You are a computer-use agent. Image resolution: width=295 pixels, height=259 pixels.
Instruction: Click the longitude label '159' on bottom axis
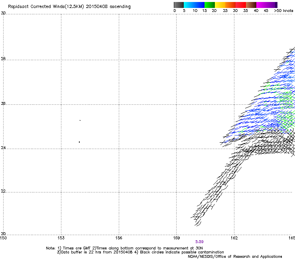point(176,238)
